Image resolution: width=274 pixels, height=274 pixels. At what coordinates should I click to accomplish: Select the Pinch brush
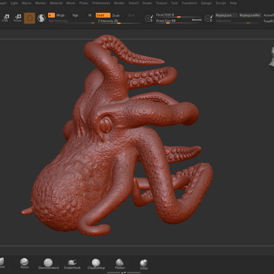point(24,263)
